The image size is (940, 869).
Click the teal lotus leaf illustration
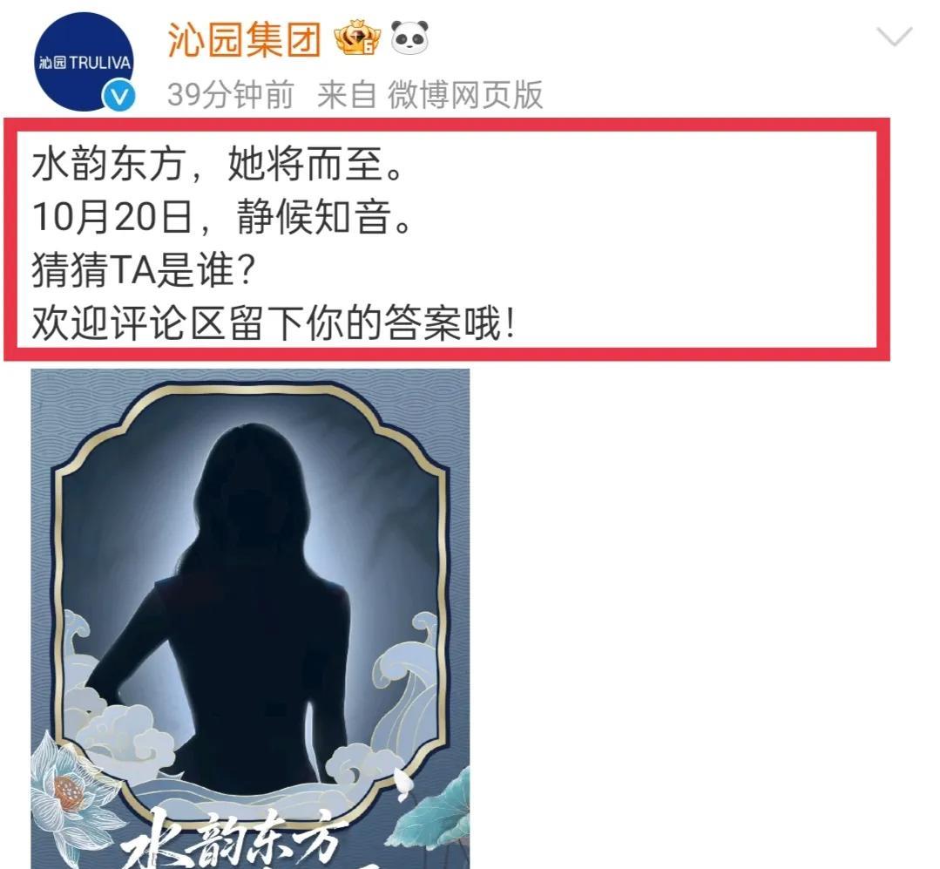pyautogui.click(x=436, y=810)
